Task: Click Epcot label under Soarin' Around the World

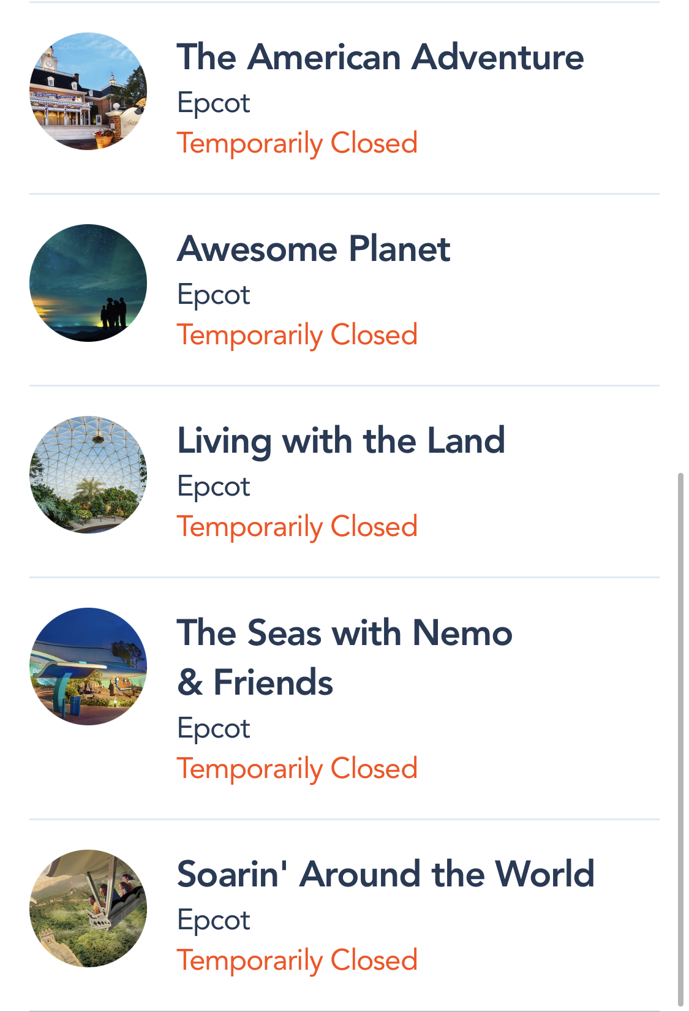Action: point(214,920)
